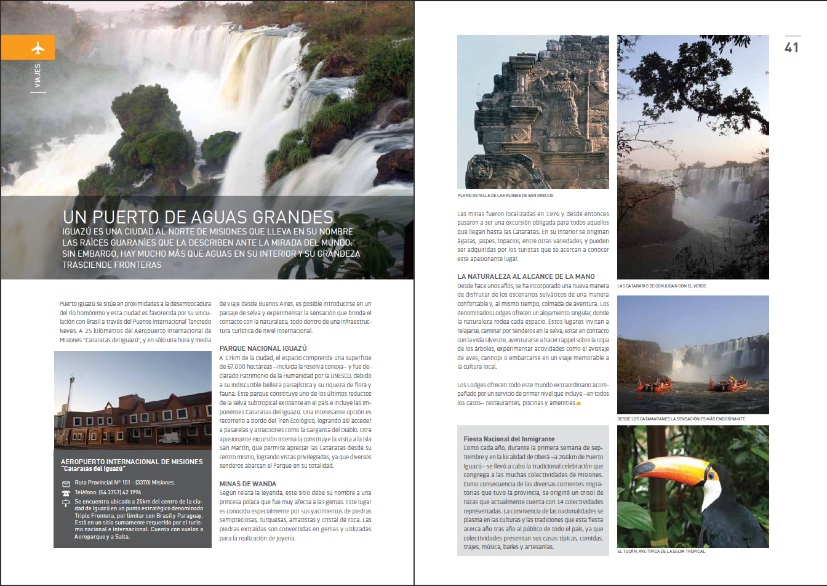Click the MINAS DE WANDA heading

[x=248, y=484]
